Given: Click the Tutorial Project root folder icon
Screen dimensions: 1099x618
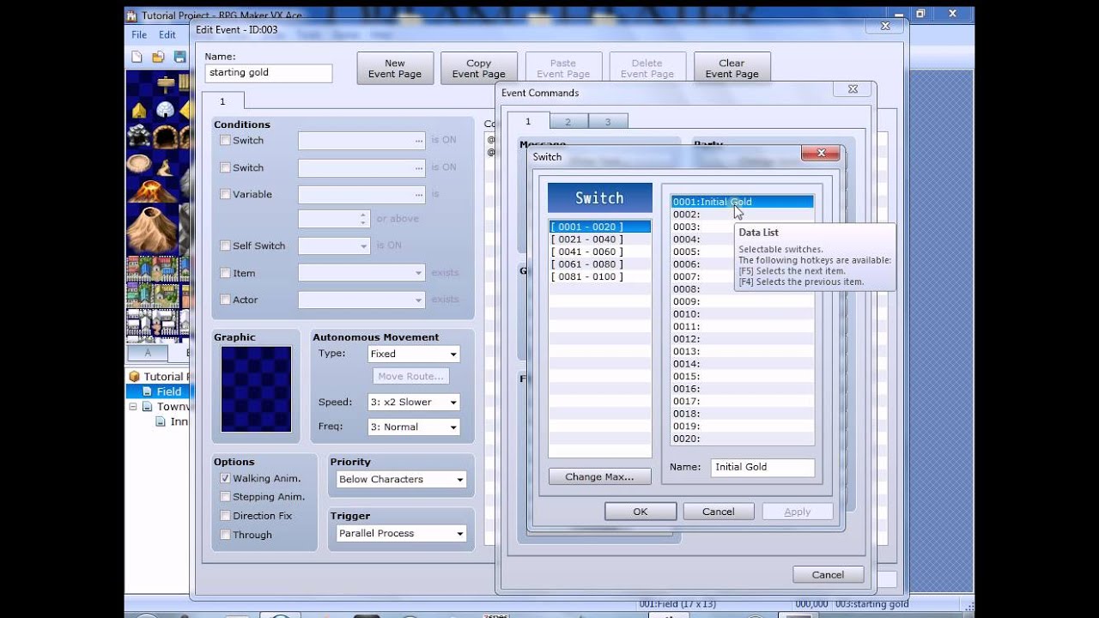Looking at the screenshot, I should click(134, 376).
